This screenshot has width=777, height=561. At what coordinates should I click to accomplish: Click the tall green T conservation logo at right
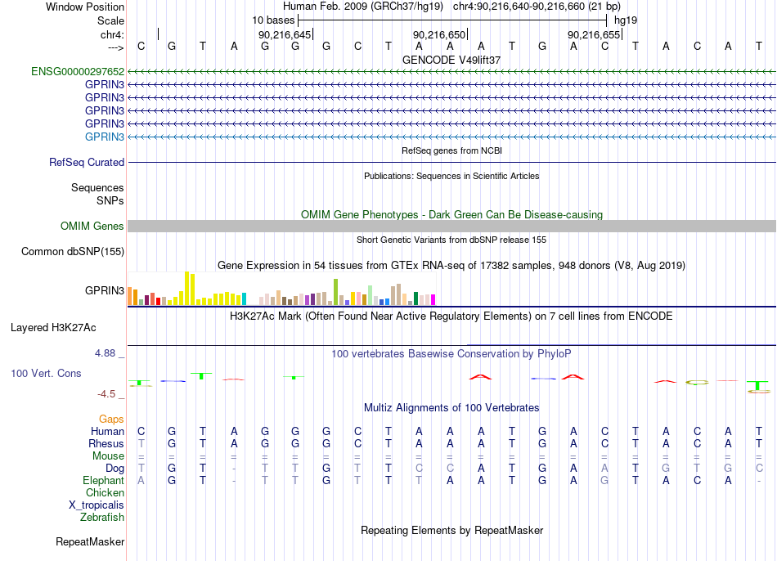[758, 386]
